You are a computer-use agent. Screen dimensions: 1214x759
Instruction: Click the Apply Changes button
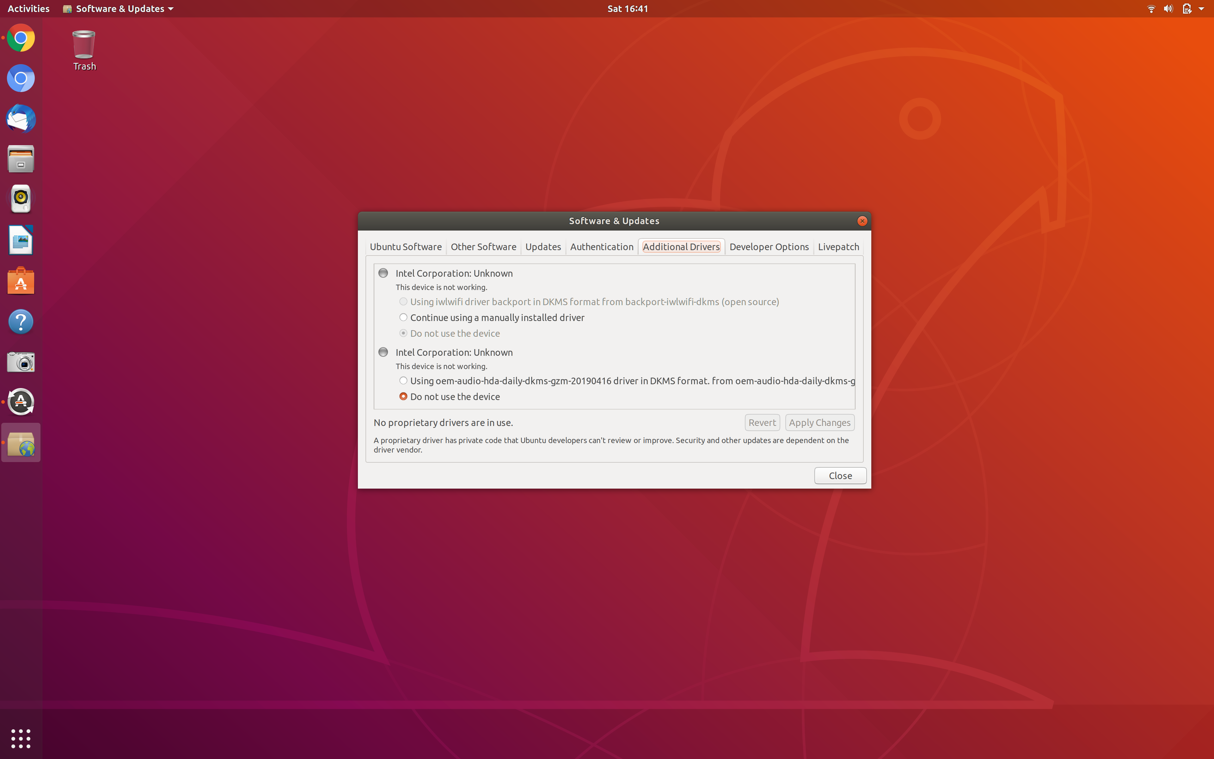(819, 423)
